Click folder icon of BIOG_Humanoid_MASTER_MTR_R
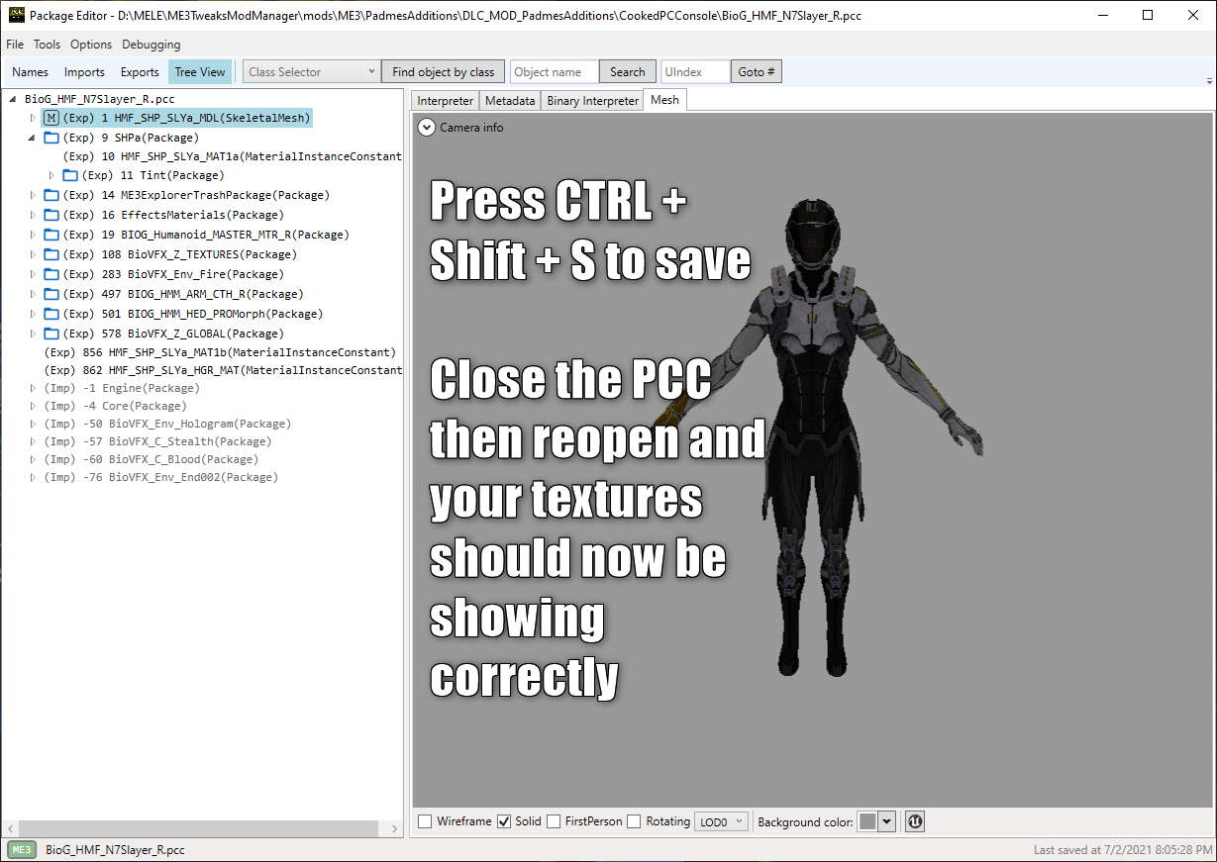Viewport: 1217px width, 862px height. (x=51, y=235)
